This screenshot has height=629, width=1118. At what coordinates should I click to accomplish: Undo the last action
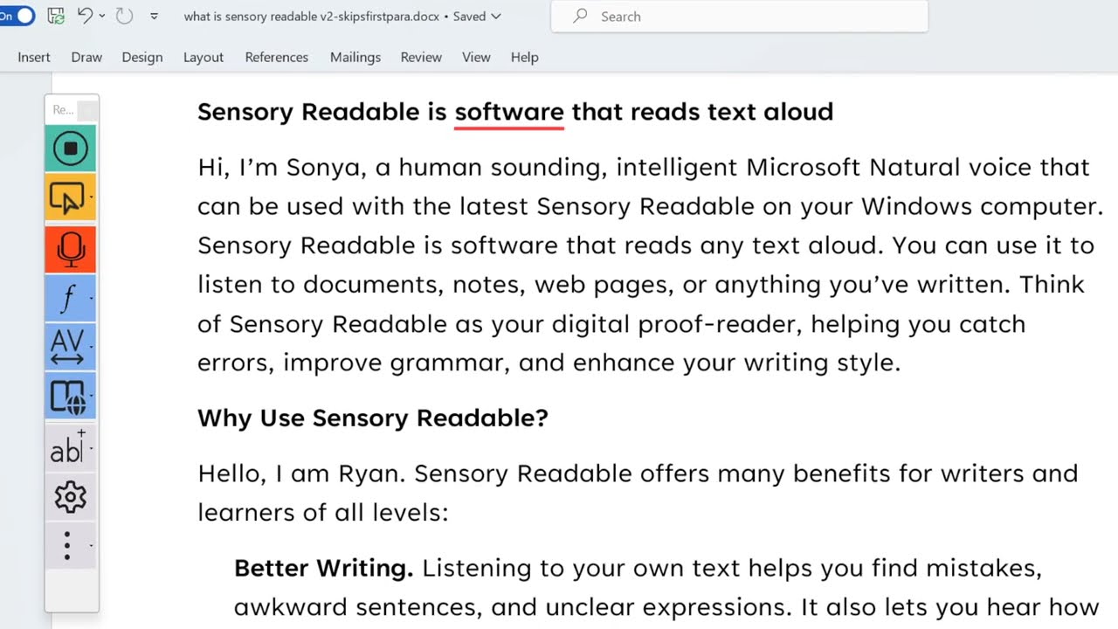85,16
